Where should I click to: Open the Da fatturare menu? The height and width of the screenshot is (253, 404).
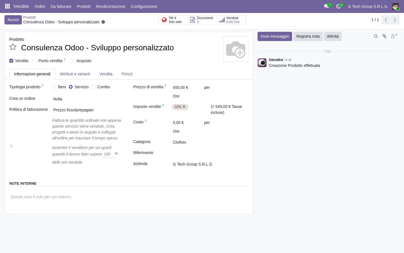(x=61, y=6)
